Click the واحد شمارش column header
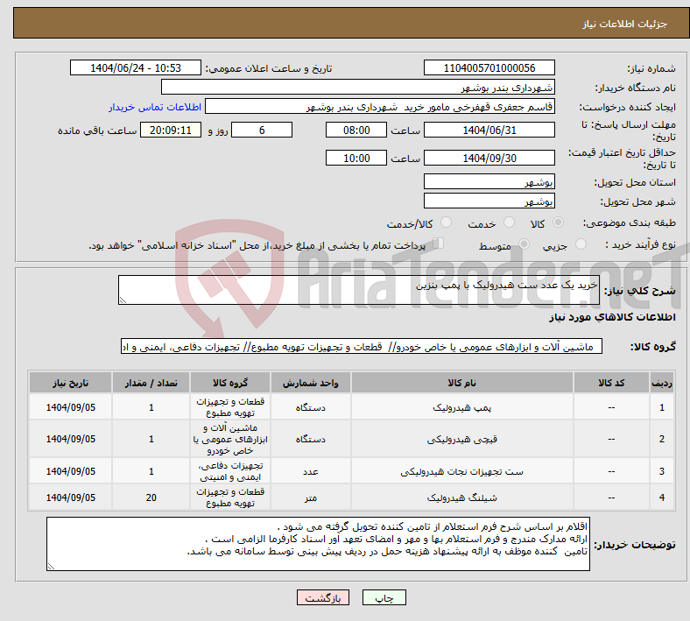The height and width of the screenshot is (621, 690). tap(311, 383)
